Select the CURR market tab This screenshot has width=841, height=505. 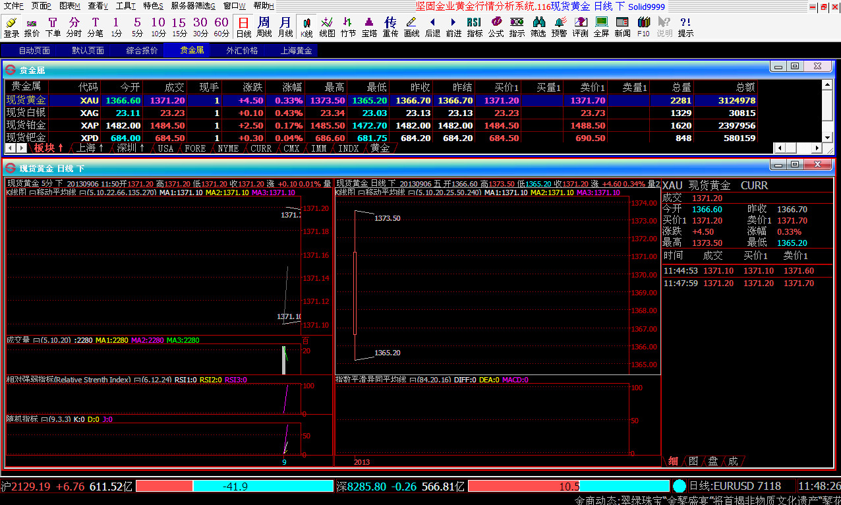pos(261,148)
